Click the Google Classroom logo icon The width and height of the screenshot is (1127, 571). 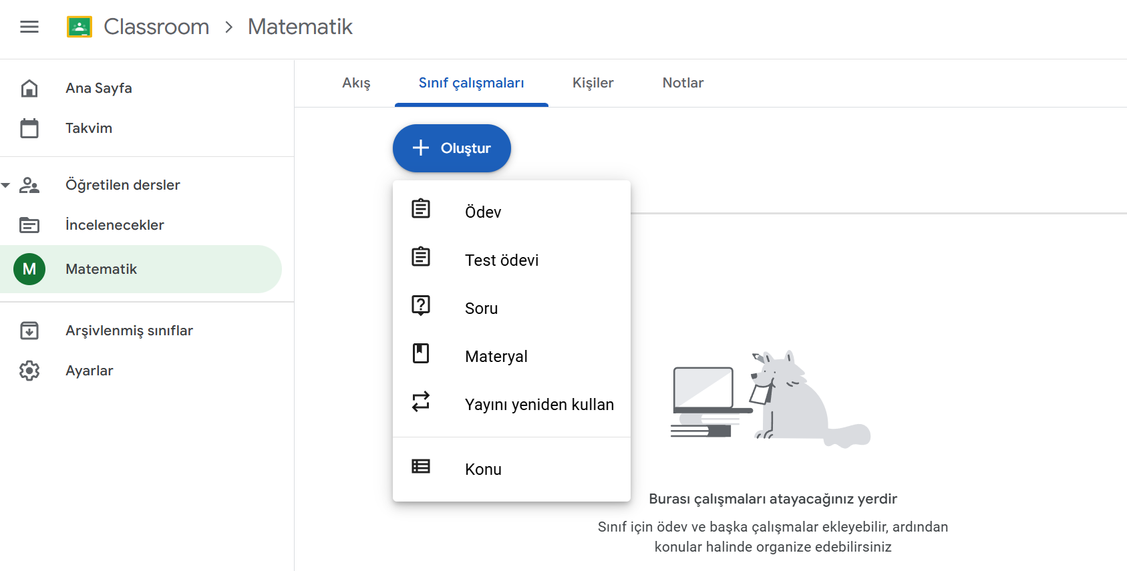79,27
